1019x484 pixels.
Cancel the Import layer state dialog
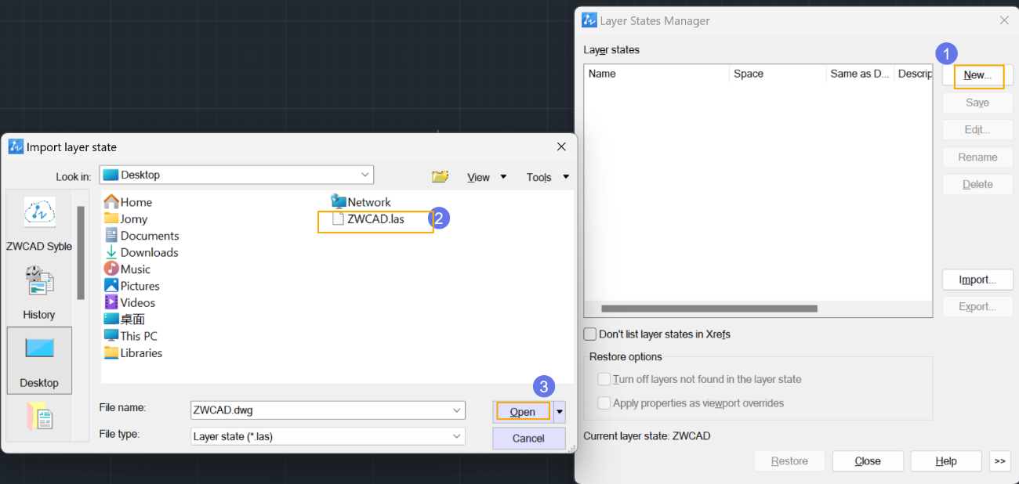(x=528, y=439)
